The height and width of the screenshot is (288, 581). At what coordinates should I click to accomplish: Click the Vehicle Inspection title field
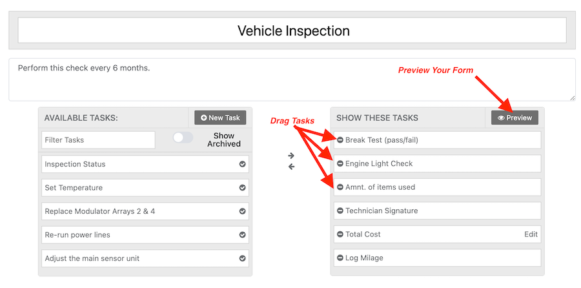click(292, 30)
